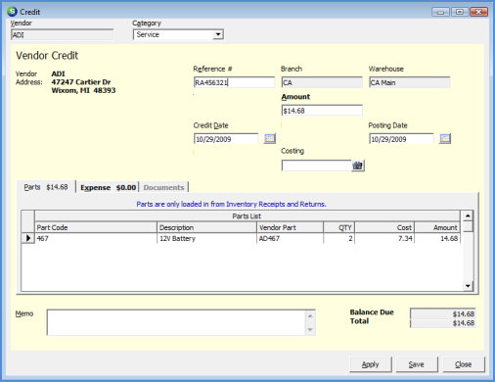Click the Description column header
495x382 pixels.
(x=206, y=227)
